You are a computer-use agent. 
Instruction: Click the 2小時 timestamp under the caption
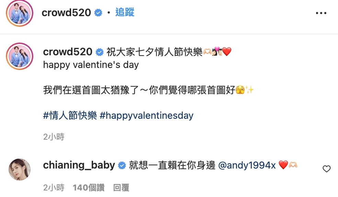54,137
